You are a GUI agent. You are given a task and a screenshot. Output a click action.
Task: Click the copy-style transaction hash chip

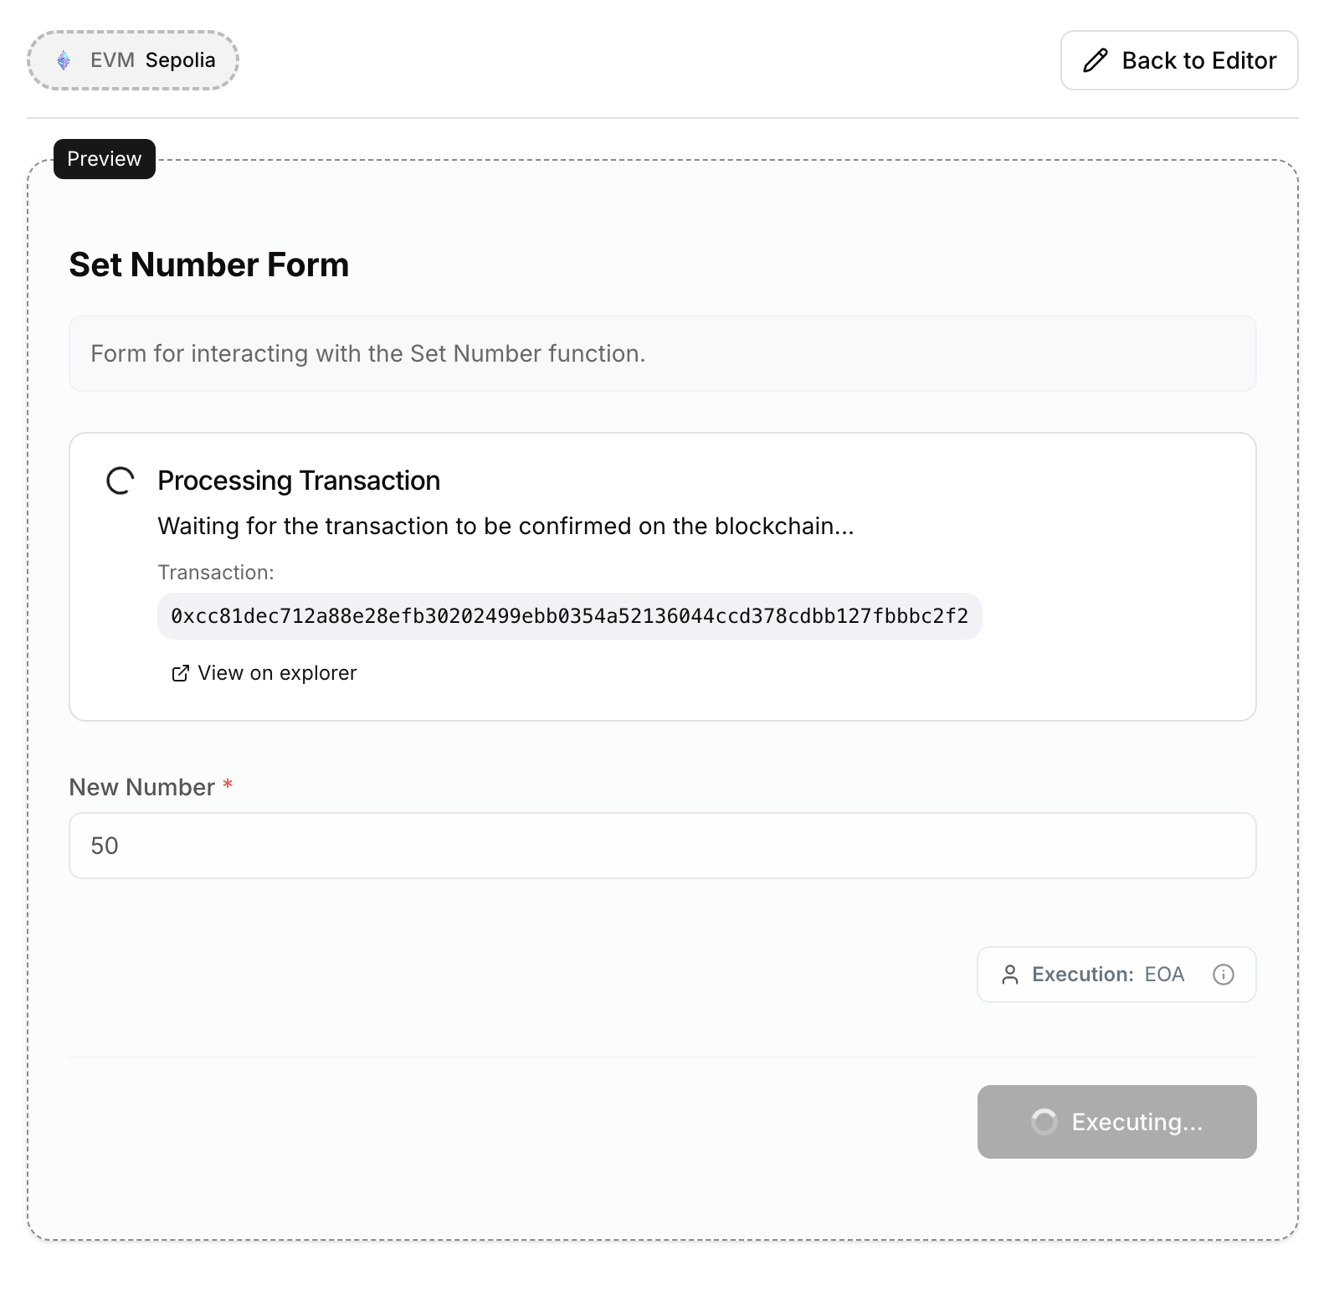(569, 615)
